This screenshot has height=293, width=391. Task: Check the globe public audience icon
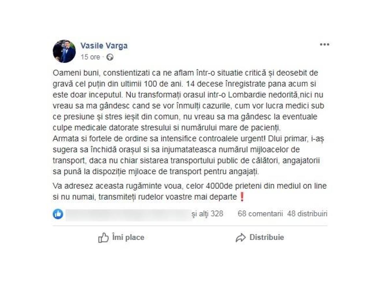[x=110, y=57]
